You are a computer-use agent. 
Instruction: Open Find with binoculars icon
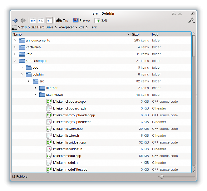point(62,20)
